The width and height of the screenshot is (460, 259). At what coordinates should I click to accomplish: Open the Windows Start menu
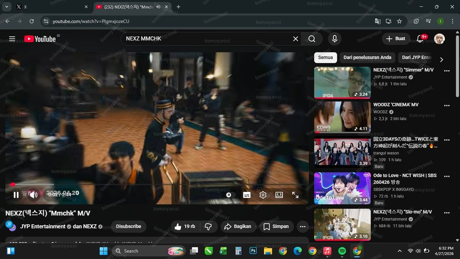click(104, 251)
